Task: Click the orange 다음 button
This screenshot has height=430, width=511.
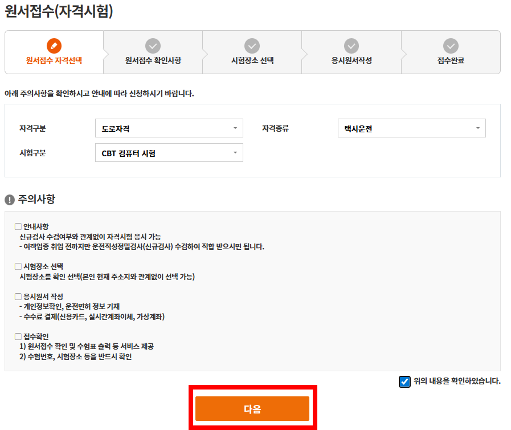Action: (252, 409)
